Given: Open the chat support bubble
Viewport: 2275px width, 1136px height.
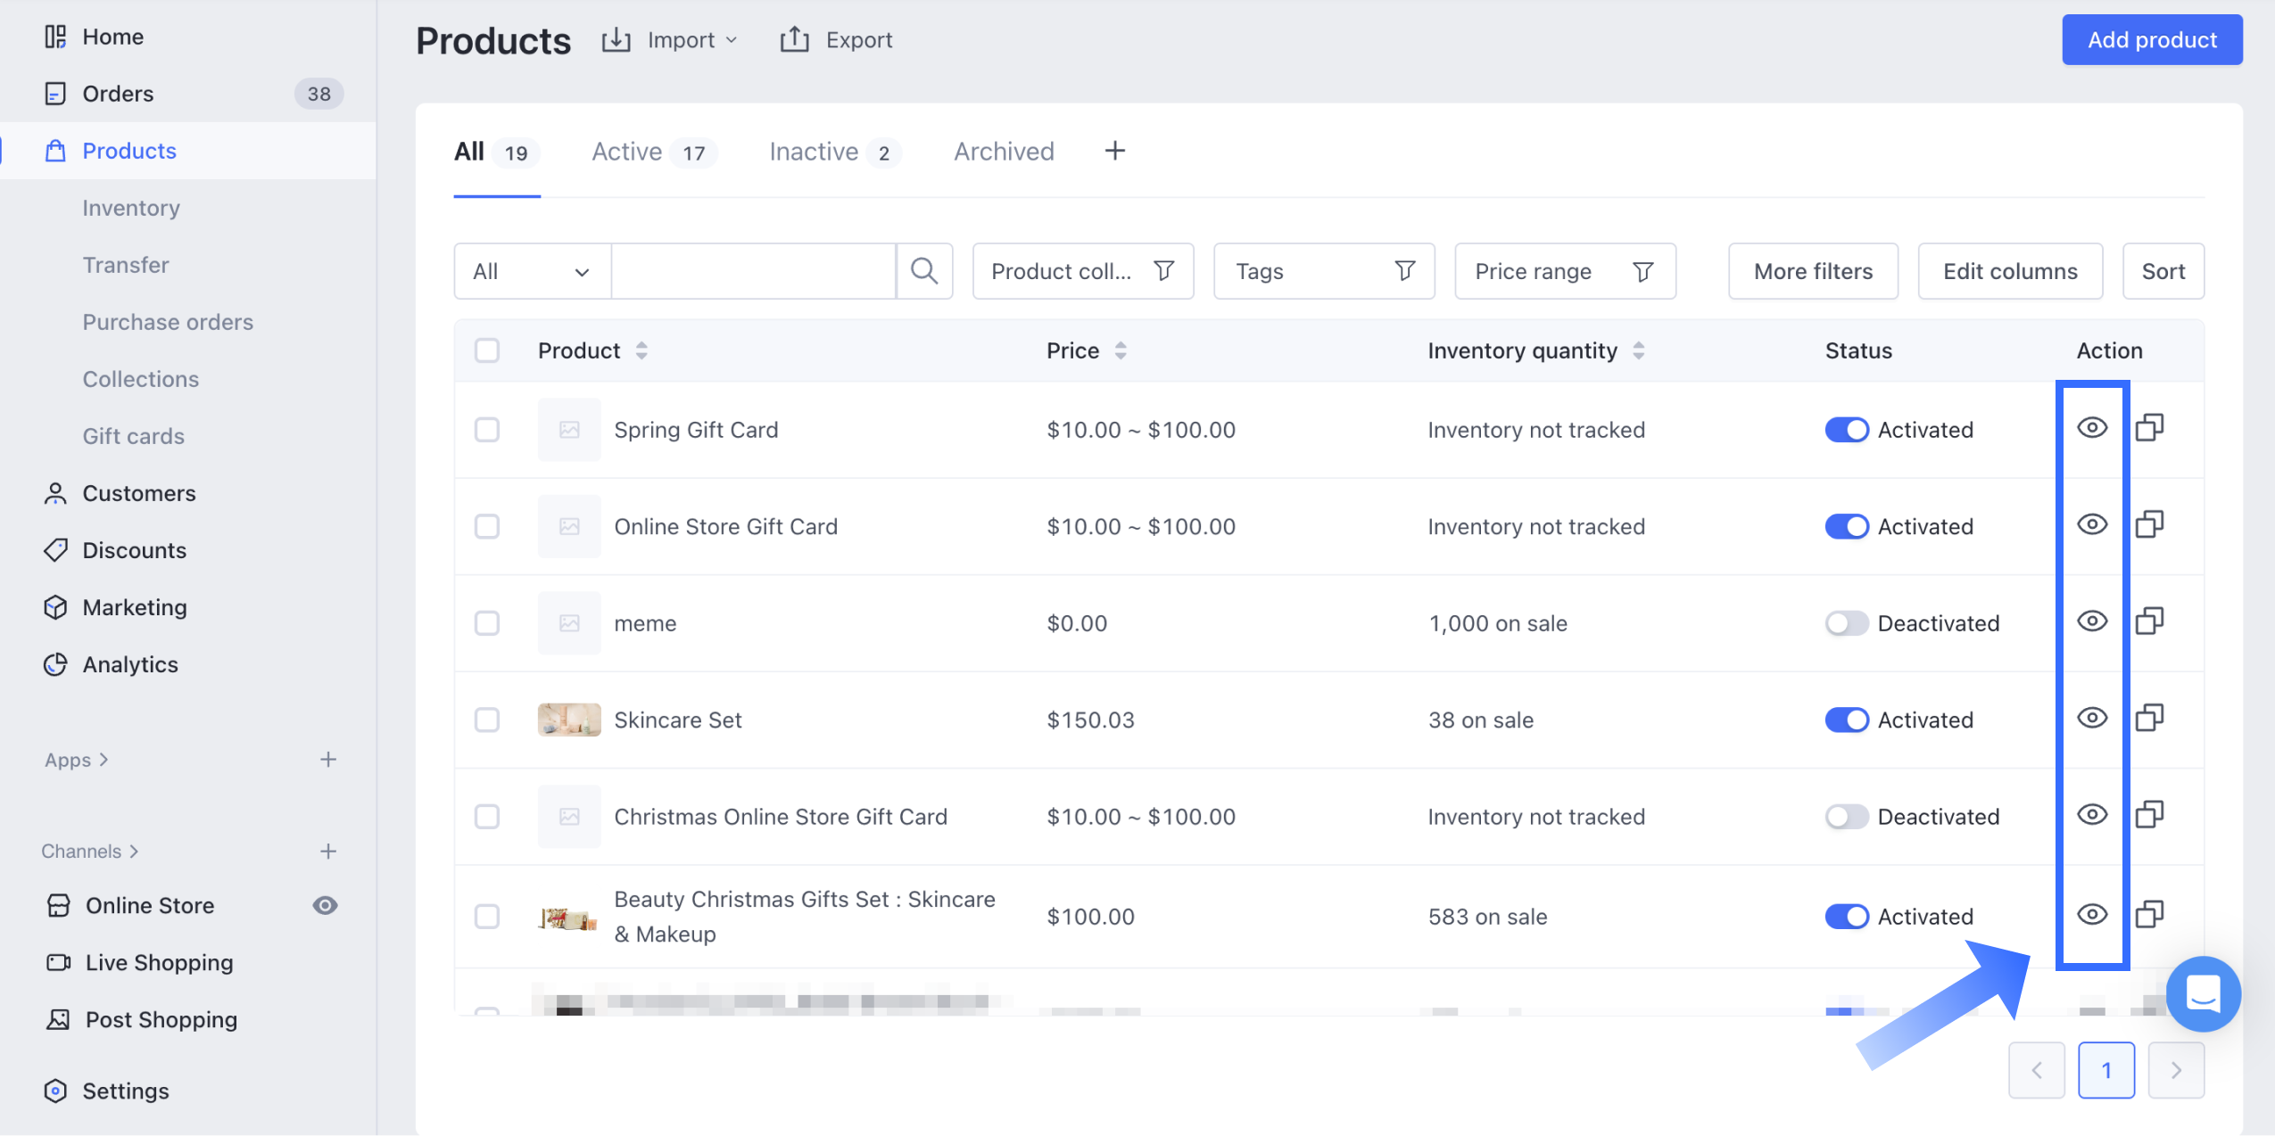Looking at the screenshot, I should click(x=2202, y=993).
